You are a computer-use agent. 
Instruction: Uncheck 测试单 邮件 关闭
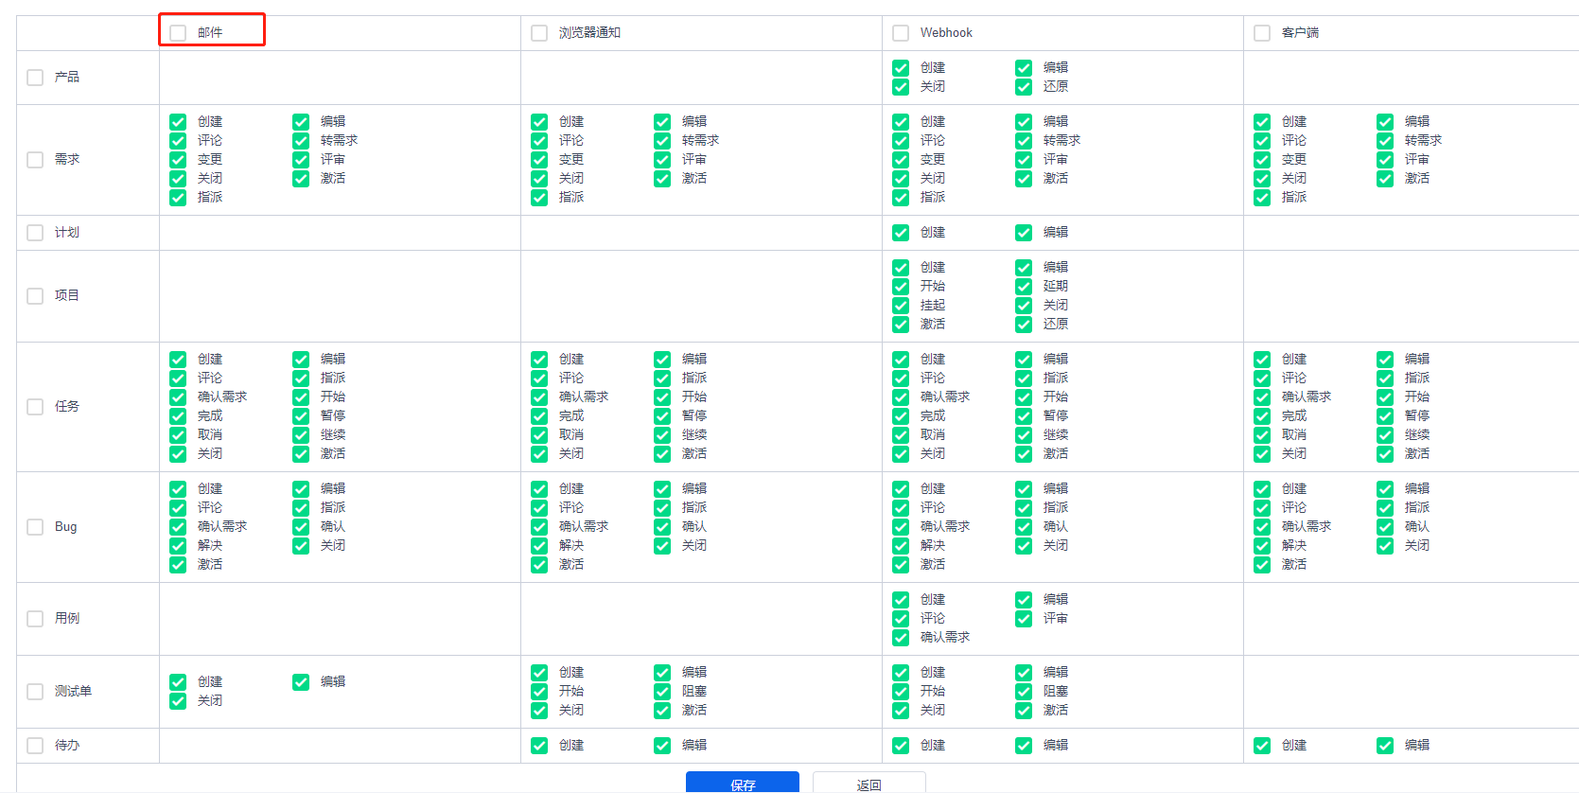click(178, 701)
